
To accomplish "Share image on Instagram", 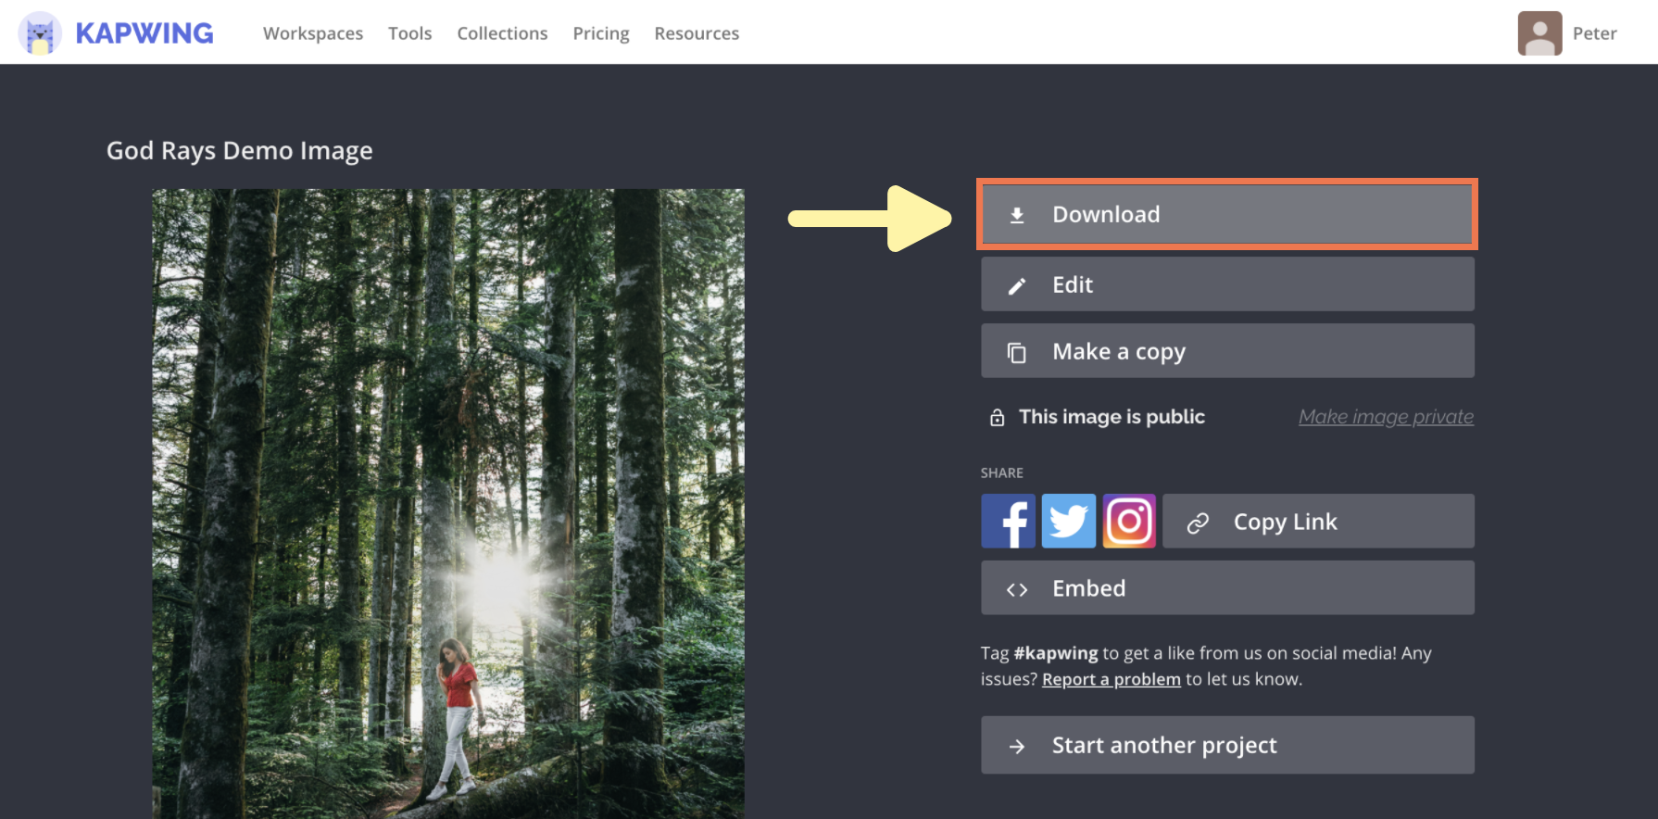I will (x=1129, y=521).
